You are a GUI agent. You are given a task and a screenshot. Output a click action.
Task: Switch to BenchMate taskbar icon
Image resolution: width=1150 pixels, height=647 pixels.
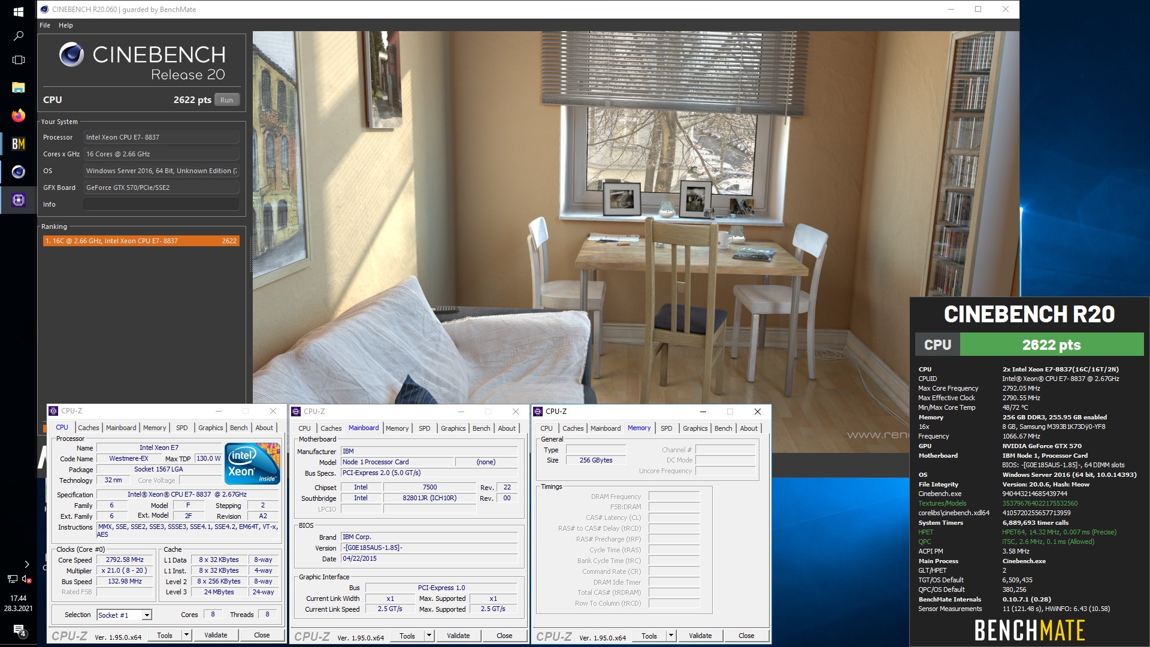coord(18,144)
